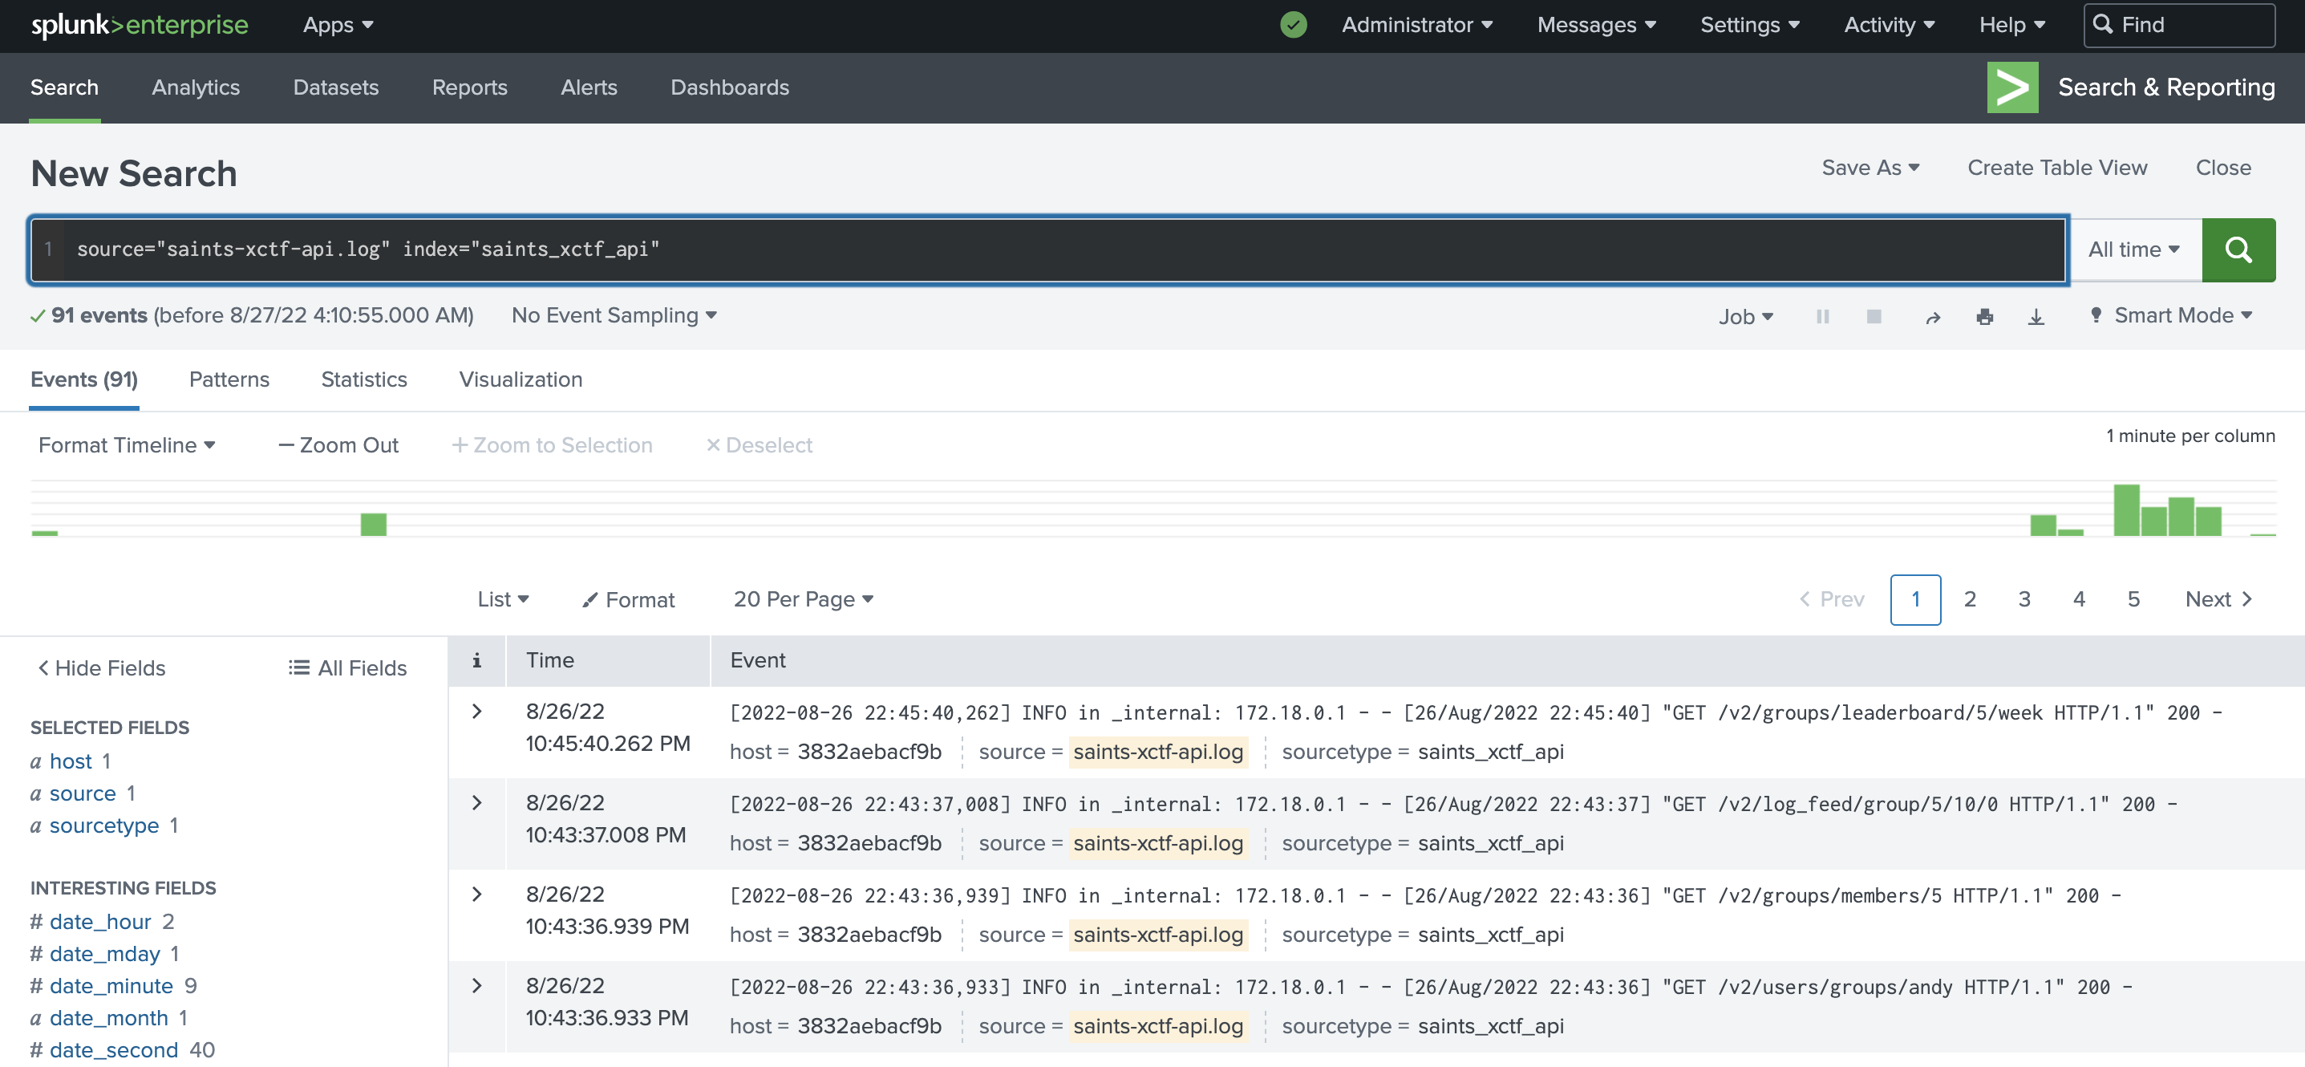This screenshot has width=2305, height=1067.
Task: Open the List view dropdown
Action: 503,598
